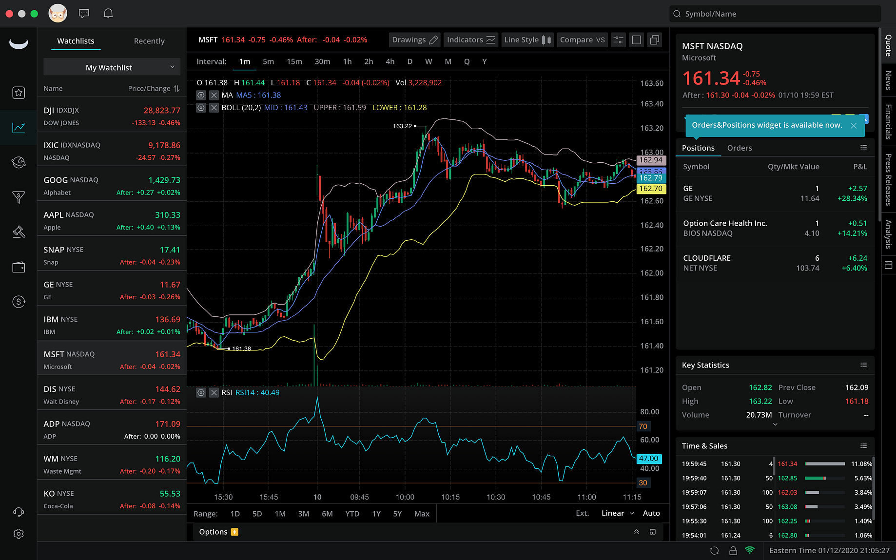
Task: Select the Watchlists tab
Action: pos(76,41)
